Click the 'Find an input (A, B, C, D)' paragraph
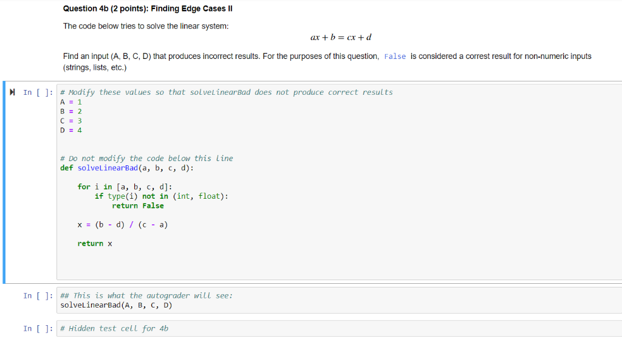This screenshot has width=622, height=344. pyautogui.click(x=327, y=62)
